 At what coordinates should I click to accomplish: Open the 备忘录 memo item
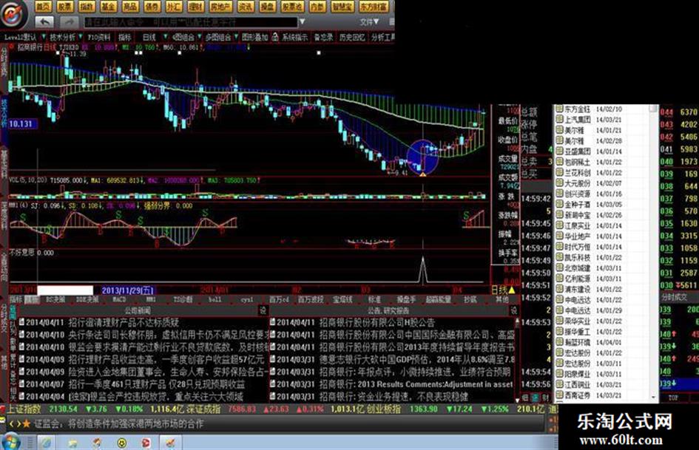323,38
